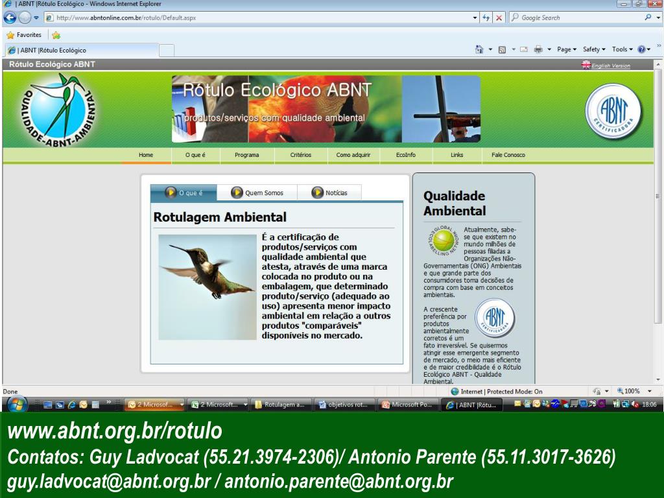Click the Internet zone globe status icon

pos(455,391)
